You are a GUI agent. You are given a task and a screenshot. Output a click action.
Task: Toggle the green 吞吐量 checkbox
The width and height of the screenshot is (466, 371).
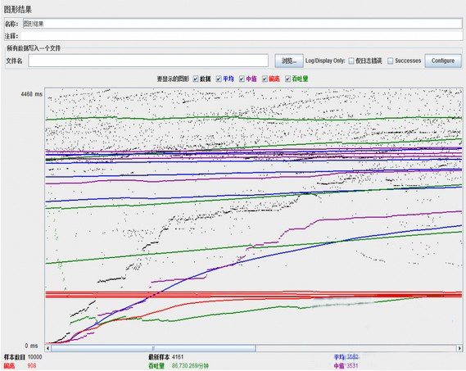pos(287,79)
